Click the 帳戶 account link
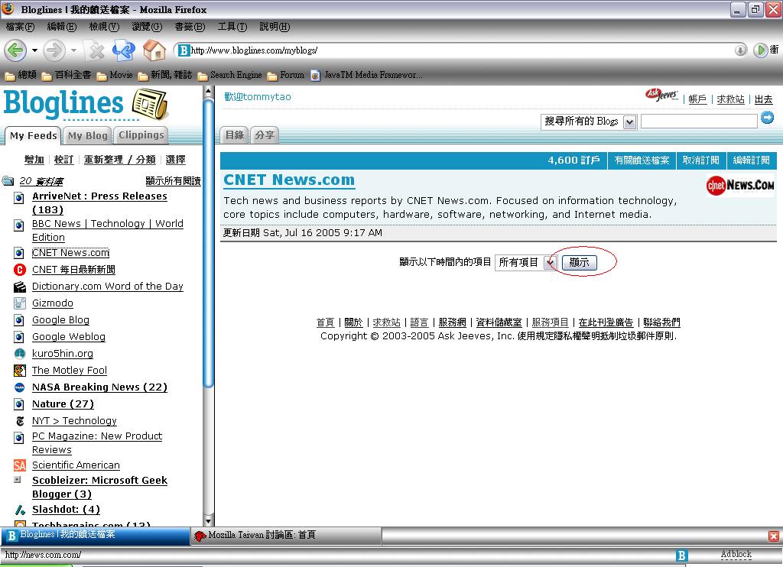Image resolution: width=783 pixels, height=567 pixels. (x=697, y=99)
